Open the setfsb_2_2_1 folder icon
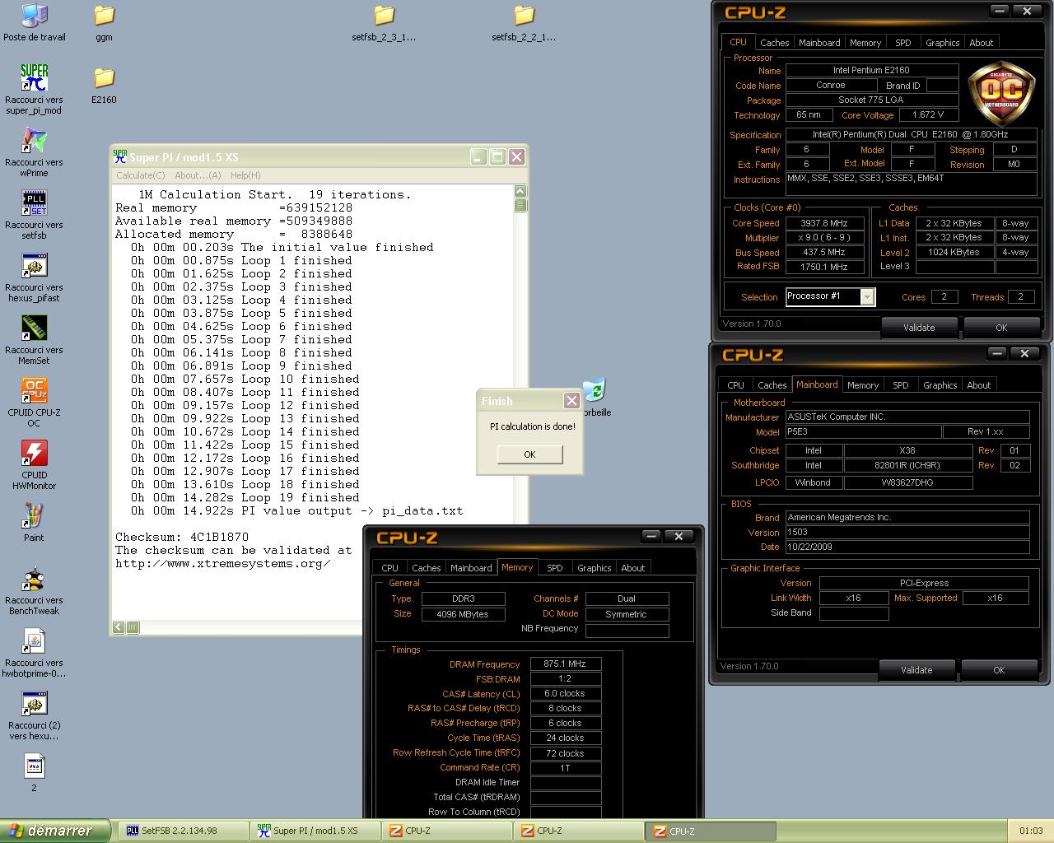 pyautogui.click(x=524, y=16)
